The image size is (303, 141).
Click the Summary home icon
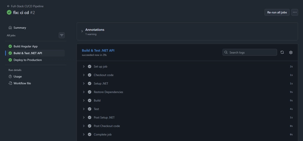tap(10, 28)
